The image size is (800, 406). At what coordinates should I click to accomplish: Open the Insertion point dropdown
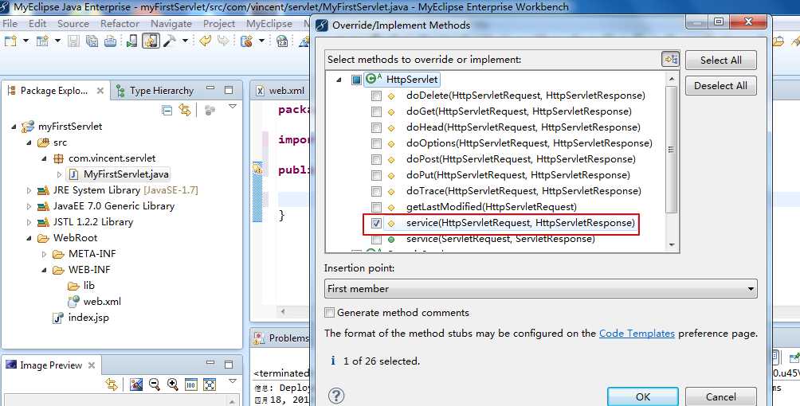click(x=541, y=289)
